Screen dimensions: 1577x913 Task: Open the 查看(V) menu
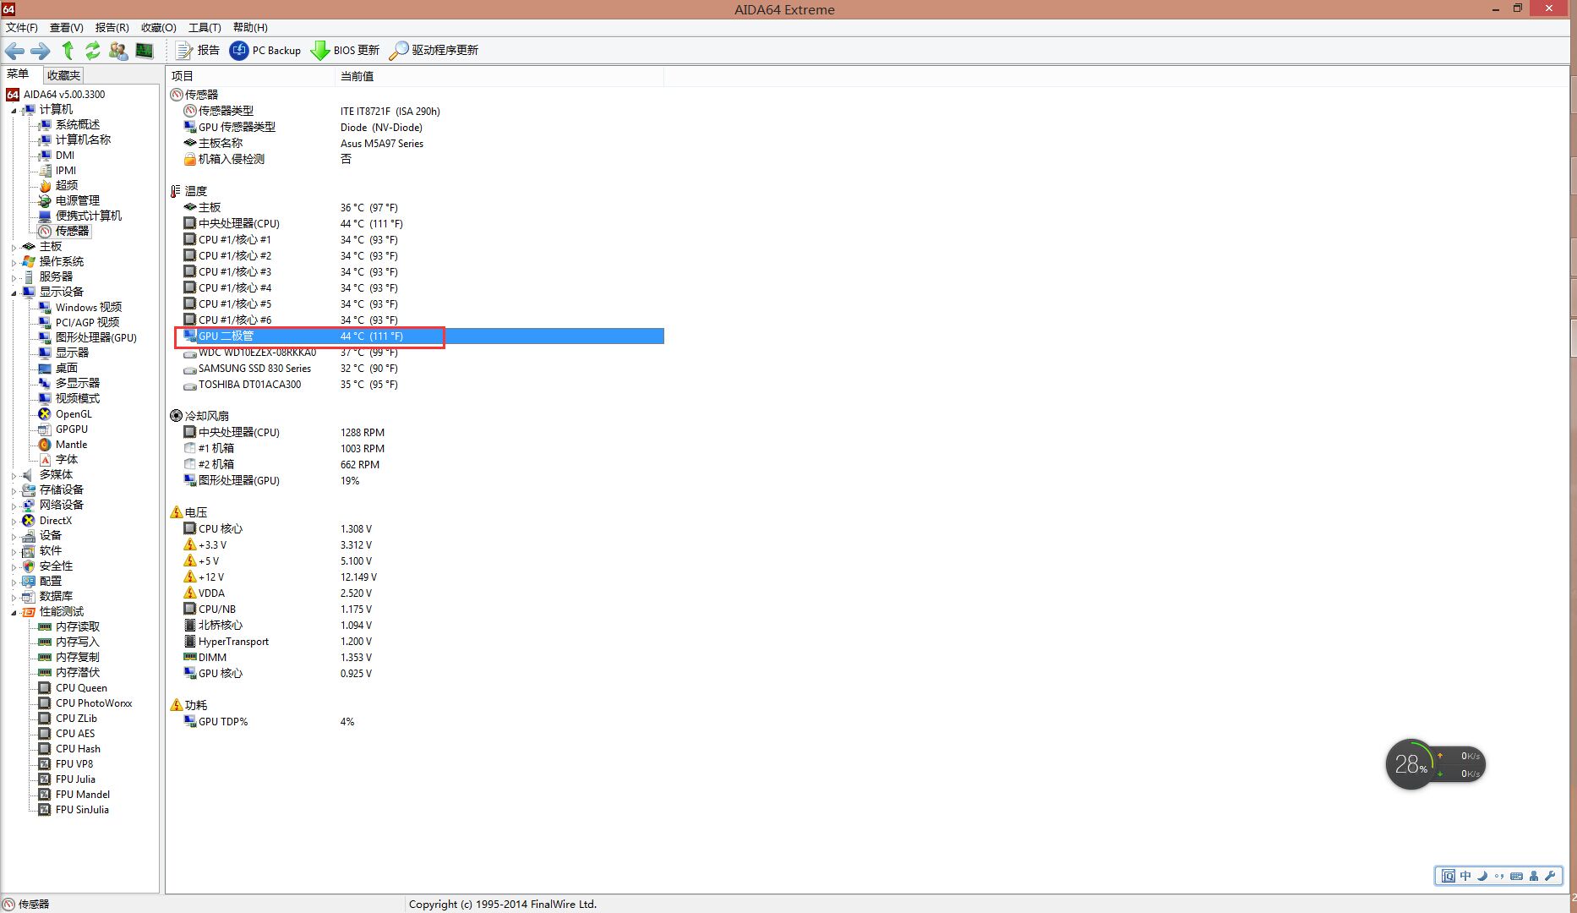point(66,28)
